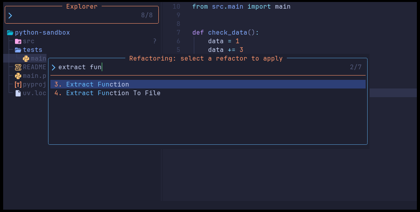Click the Python icon beside the nested main file
This screenshot has height=212, width=420.
[26, 59]
